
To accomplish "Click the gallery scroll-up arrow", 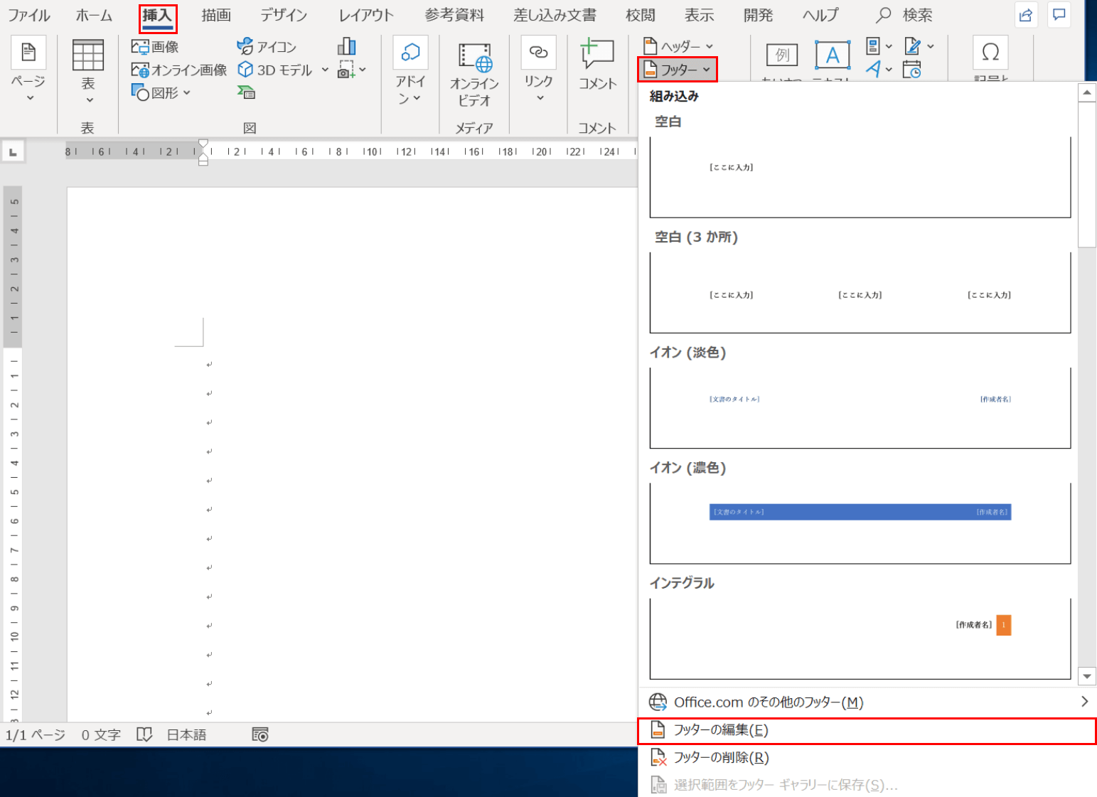I will tap(1086, 92).
